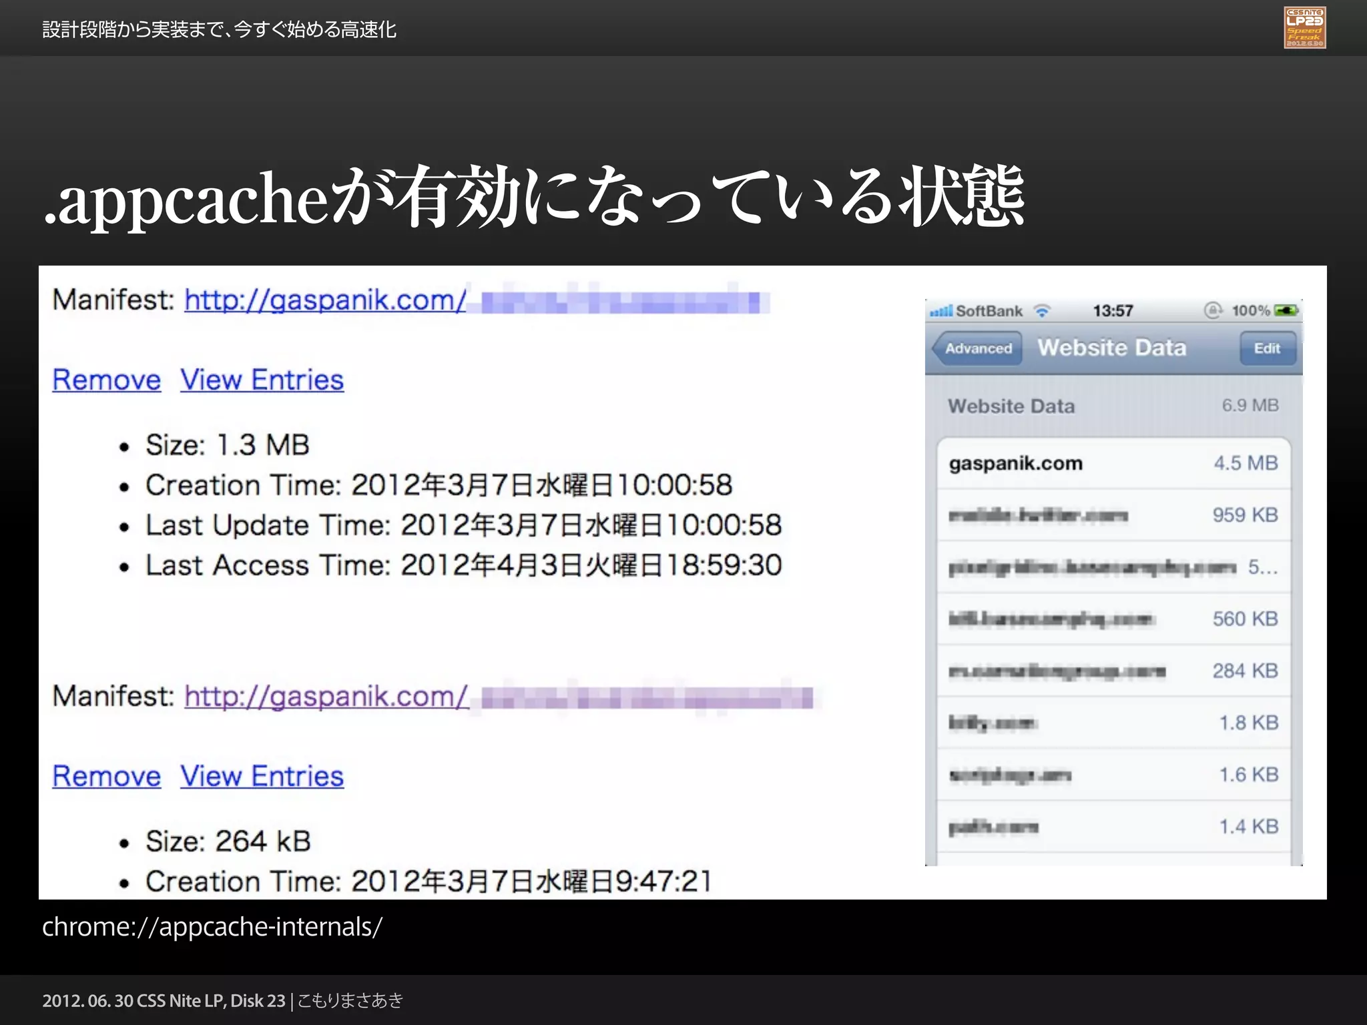Tap the rotation lock icon in status bar
This screenshot has height=1025, width=1367.
tap(1213, 310)
